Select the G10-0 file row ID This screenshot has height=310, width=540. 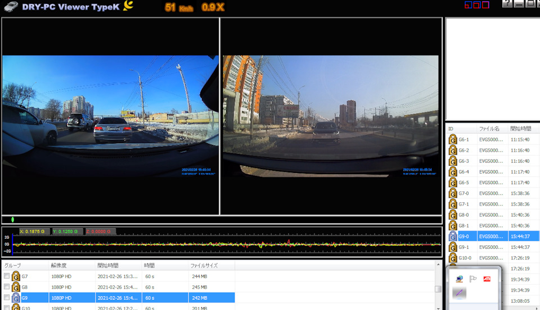pyautogui.click(x=465, y=258)
